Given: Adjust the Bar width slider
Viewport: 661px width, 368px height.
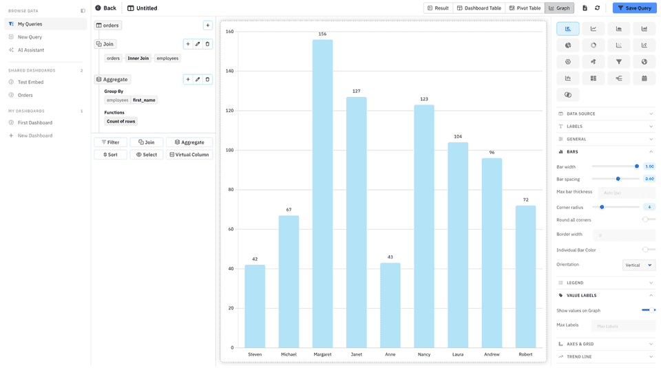Looking at the screenshot, I should coord(616,166).
